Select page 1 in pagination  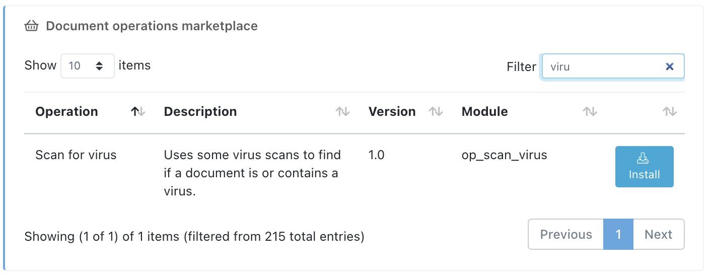pyautogui.click(x=618, y=234)
